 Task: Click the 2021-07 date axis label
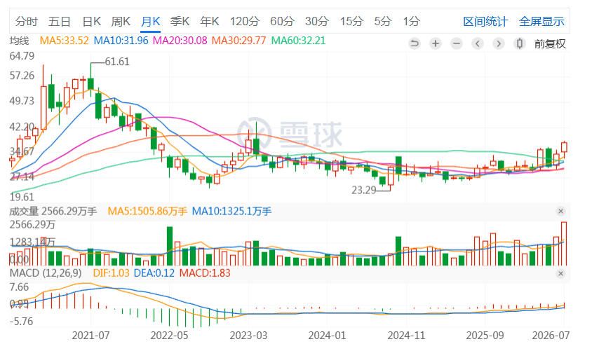click(90, 336)
